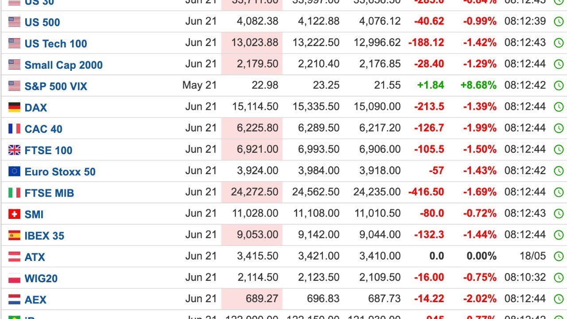Click the clock icon in DAX row
Image resolution: width=567 pixels, height=319 pixels.
(x=559, y=107)
